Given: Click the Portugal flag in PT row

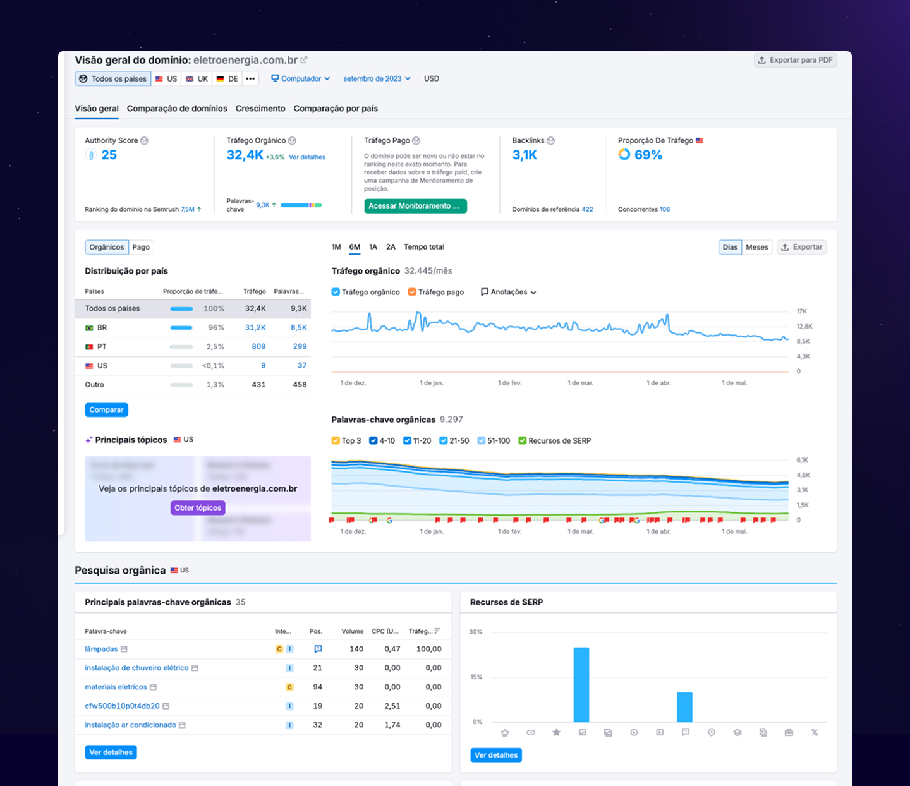Looking at the screenshot, I should point(89,347).
